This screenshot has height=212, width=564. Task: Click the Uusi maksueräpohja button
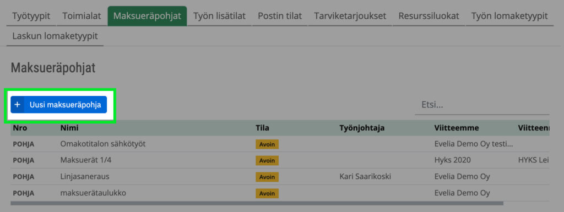point(58,105)
